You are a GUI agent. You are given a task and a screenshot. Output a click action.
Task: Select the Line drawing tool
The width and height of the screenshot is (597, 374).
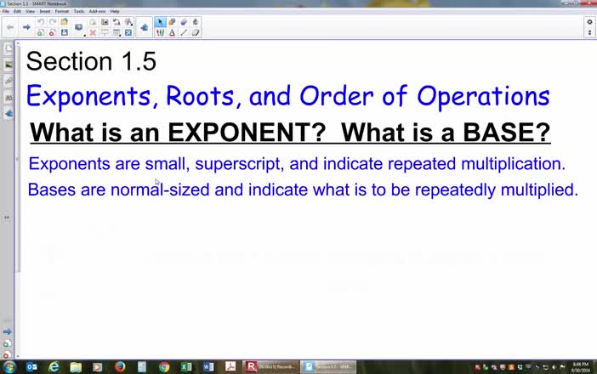click(x=184, y=32)
